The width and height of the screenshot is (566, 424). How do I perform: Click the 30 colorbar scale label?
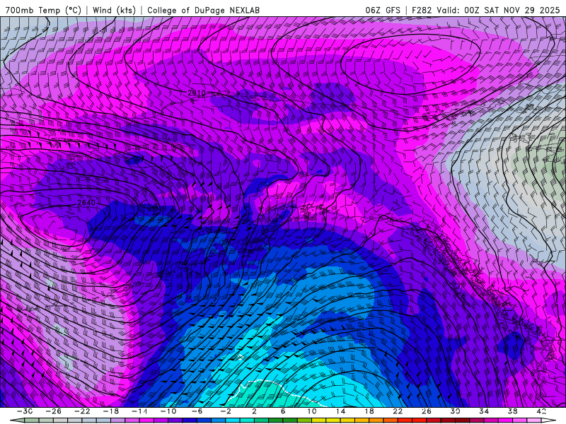tap(455, 411)
